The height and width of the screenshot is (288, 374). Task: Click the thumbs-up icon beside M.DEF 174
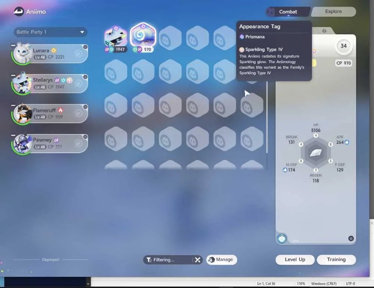[x=285, y=170]
